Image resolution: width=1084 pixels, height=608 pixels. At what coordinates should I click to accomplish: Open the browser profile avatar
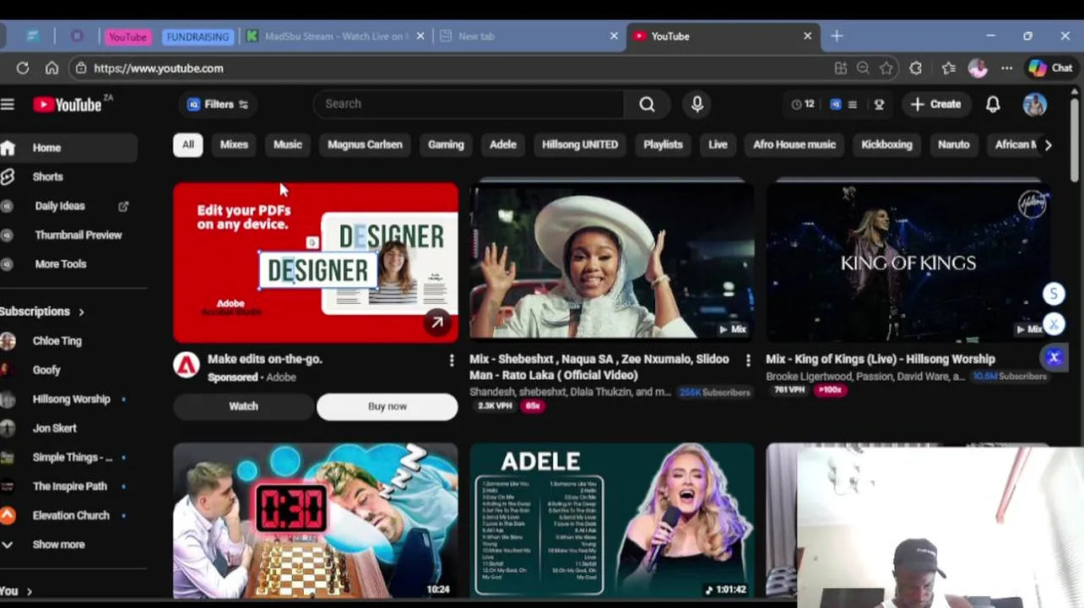click(978, 68)
